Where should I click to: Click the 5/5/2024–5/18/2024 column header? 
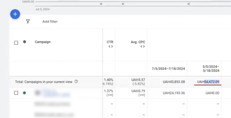211,68
